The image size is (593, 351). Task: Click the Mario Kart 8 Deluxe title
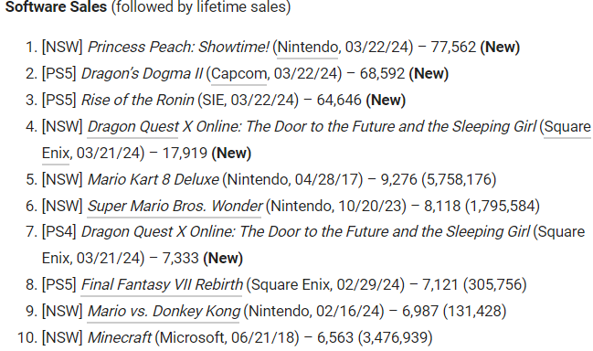(153, 180)
